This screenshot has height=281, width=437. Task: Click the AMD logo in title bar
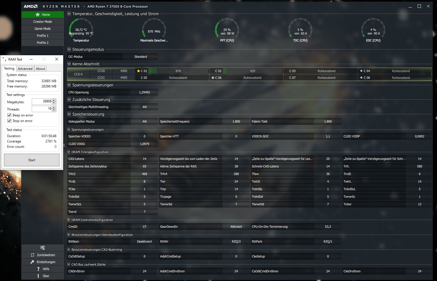click(31, 6)
